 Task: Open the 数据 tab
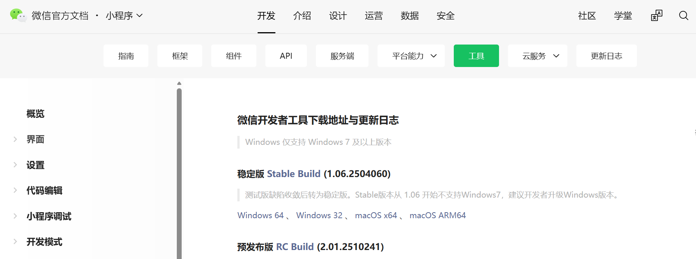click(410, 16)
